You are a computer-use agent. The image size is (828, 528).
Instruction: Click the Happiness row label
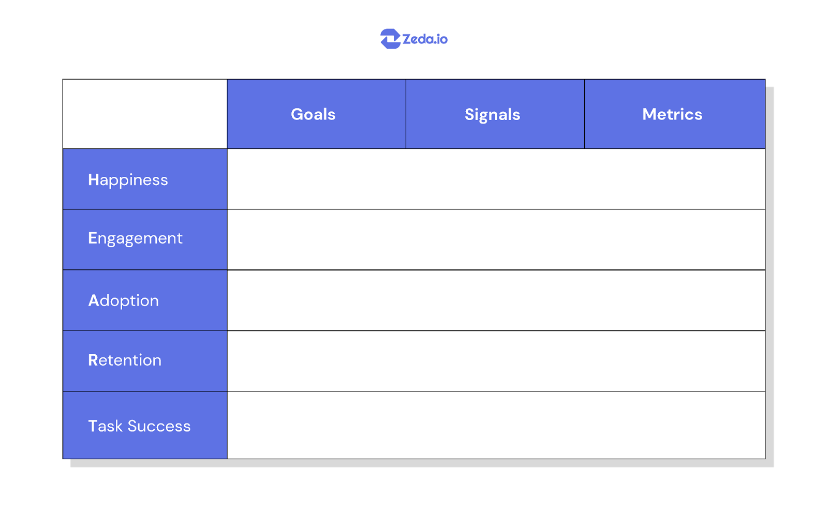click(x=128, y=180)
